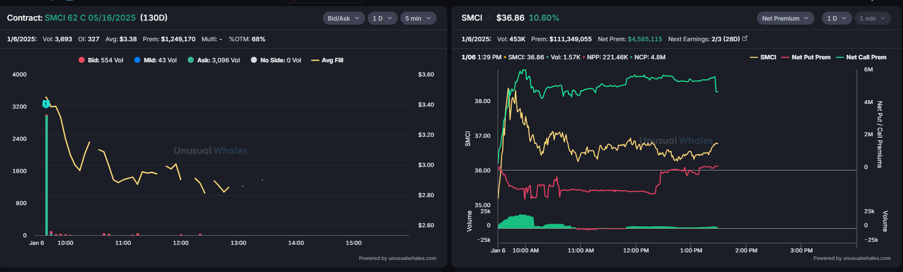Click the alert marker icon on contract chart

pos(46,104)
